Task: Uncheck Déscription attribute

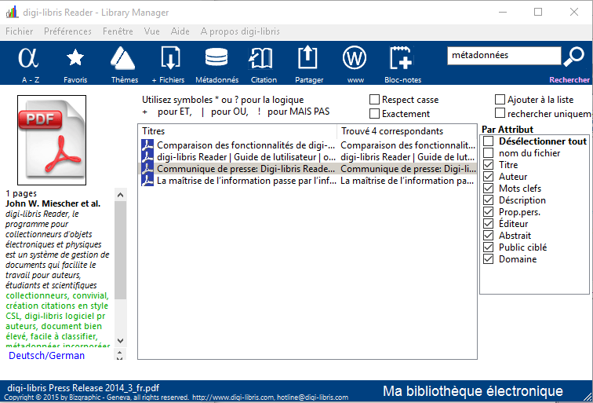Action: (x=489, y=200)
